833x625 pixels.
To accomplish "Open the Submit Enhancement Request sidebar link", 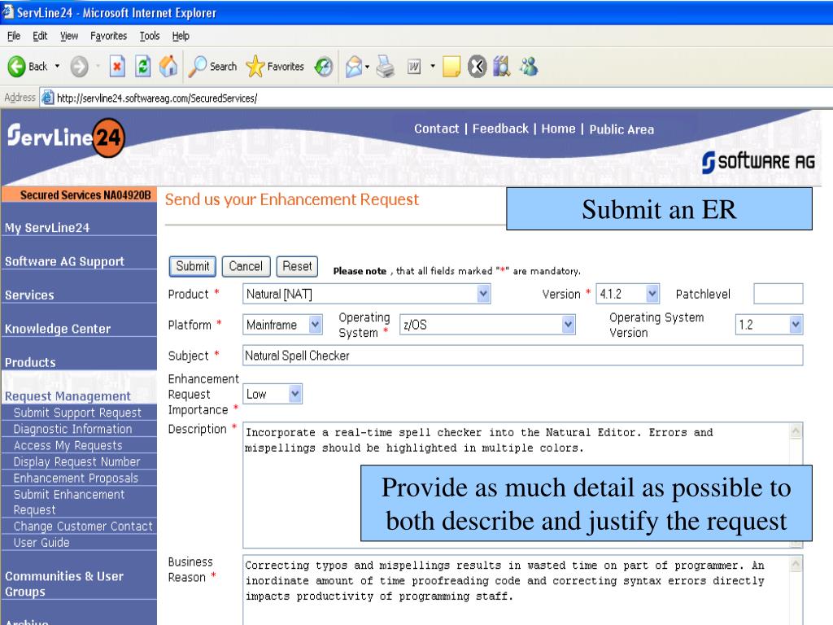I will pos(69,502).
